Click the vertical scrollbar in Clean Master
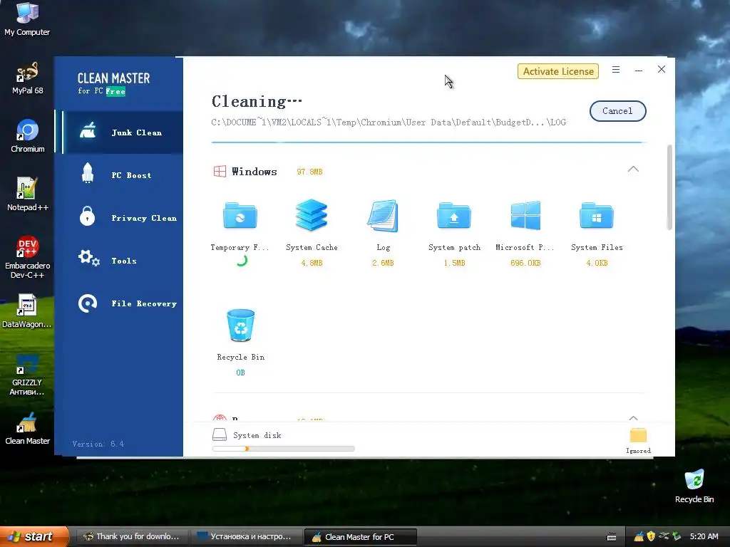The width and height of the screenshot is (730, 547). point(669,187)
